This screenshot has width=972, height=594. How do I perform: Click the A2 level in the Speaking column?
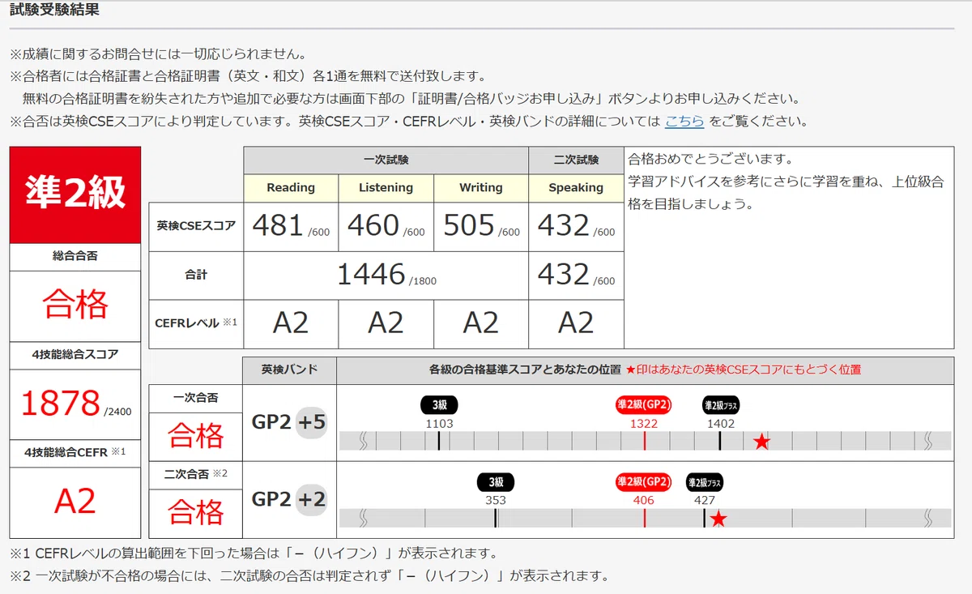coord(576,323)
